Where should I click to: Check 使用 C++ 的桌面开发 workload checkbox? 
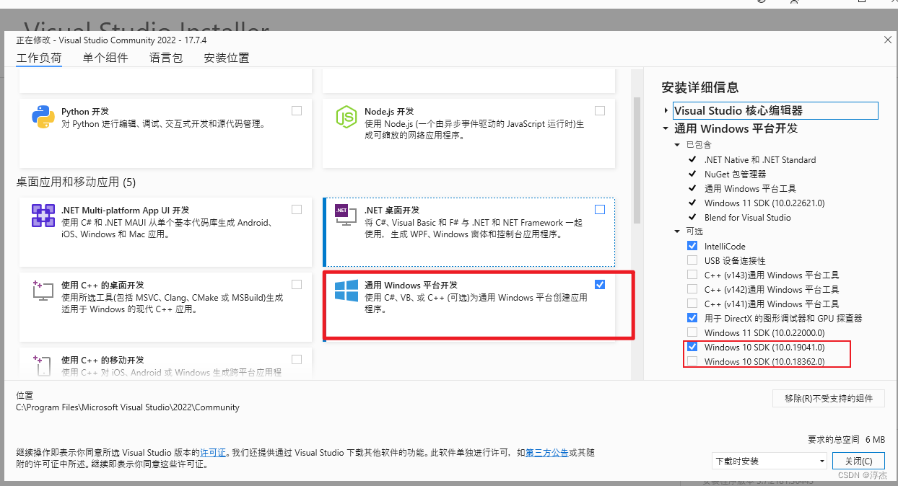[297, 284]
